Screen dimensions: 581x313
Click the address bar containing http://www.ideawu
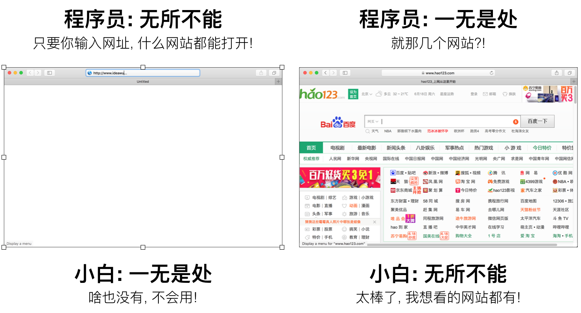pyautogui.click(x=143, y=73)
